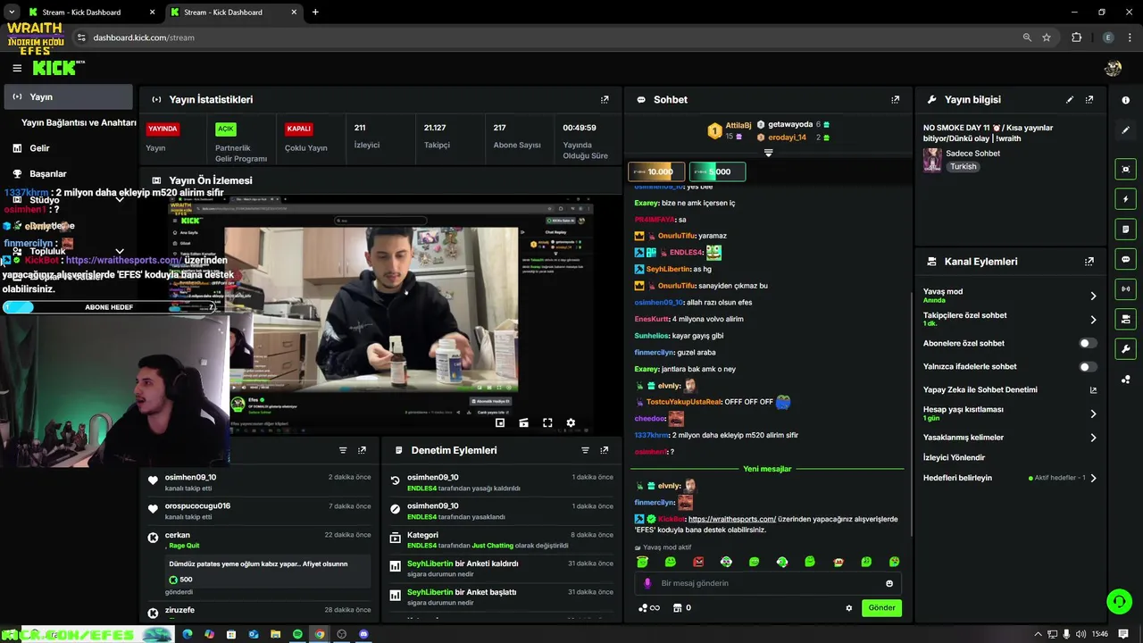This screenshot has width=1143, height=643.
Task: Expand Hedefleri belirleyin active goals
Action: point(1093,478)
